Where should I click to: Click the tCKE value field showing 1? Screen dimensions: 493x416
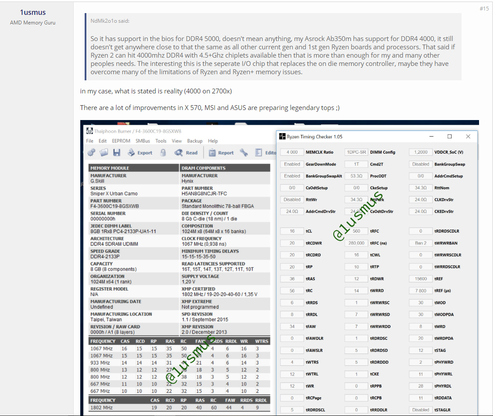click(x=356, y=374)
